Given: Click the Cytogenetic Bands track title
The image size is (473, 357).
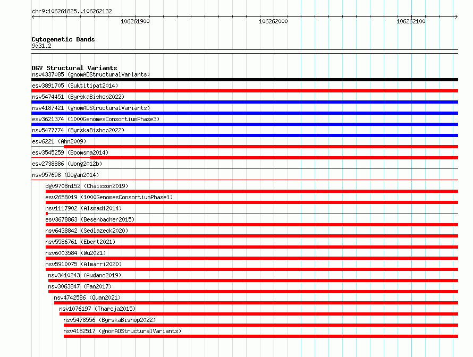Looking at the screenshot, I should pyautogui.click(x=63, y=39).
